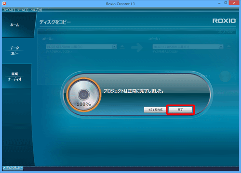The width and height of the screenshot is (241, 173).
Task: Click the もう1枚作成 button
Action: tap(155, 110)
